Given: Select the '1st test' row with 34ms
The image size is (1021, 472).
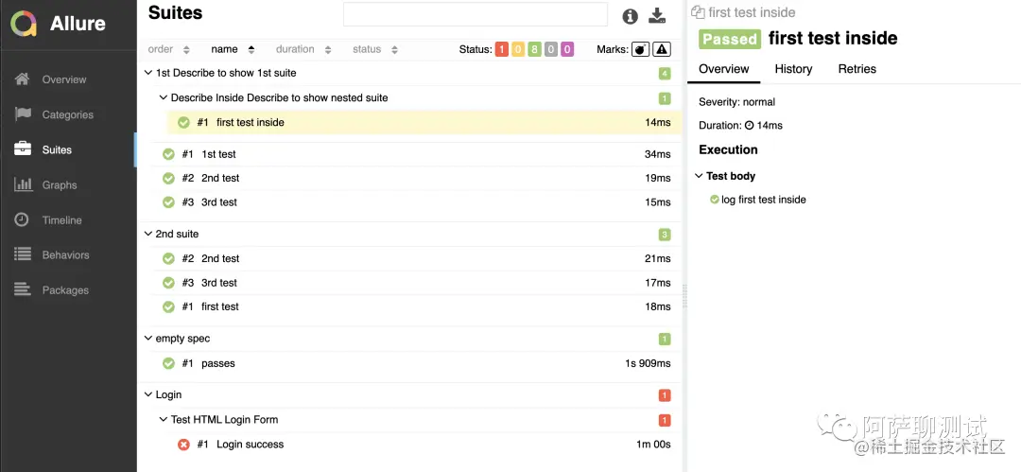Looking at the screenshot, I should tap(417, 154).
